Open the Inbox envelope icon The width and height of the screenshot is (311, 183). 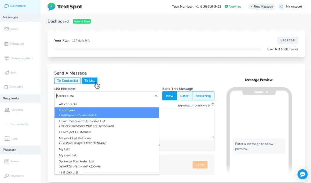pos(7,29)
